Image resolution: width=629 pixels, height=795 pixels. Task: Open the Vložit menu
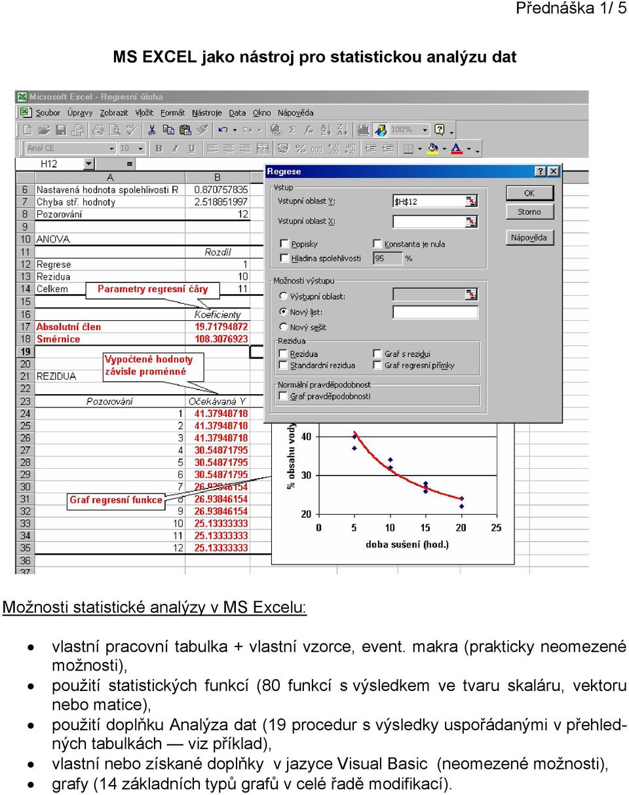coord(144,113)
